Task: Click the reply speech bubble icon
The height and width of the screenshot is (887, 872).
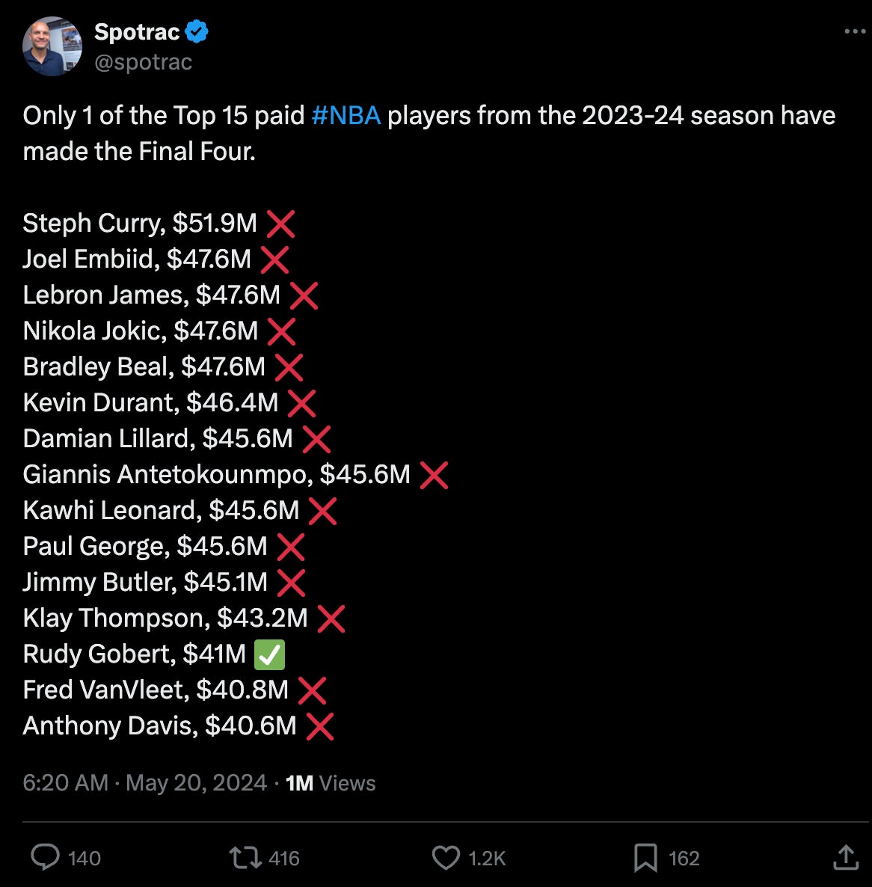Action: (45, 857)
